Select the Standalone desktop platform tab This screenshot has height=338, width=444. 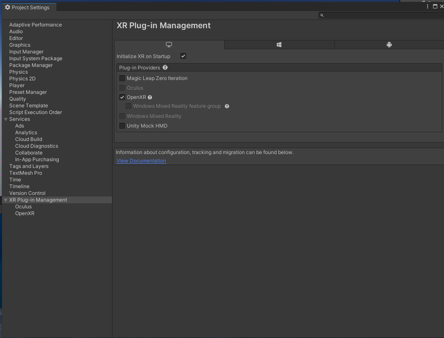[x=169, y=45]
